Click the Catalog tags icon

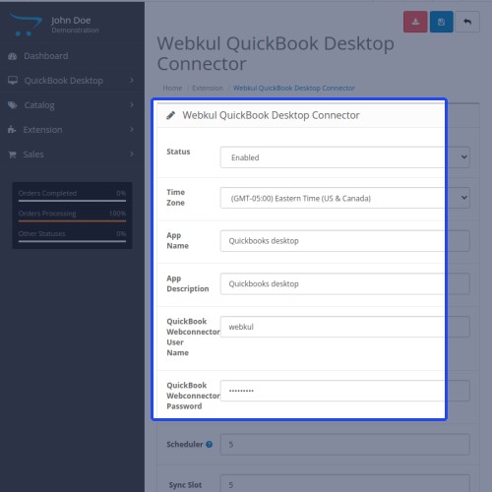[13, 105]
